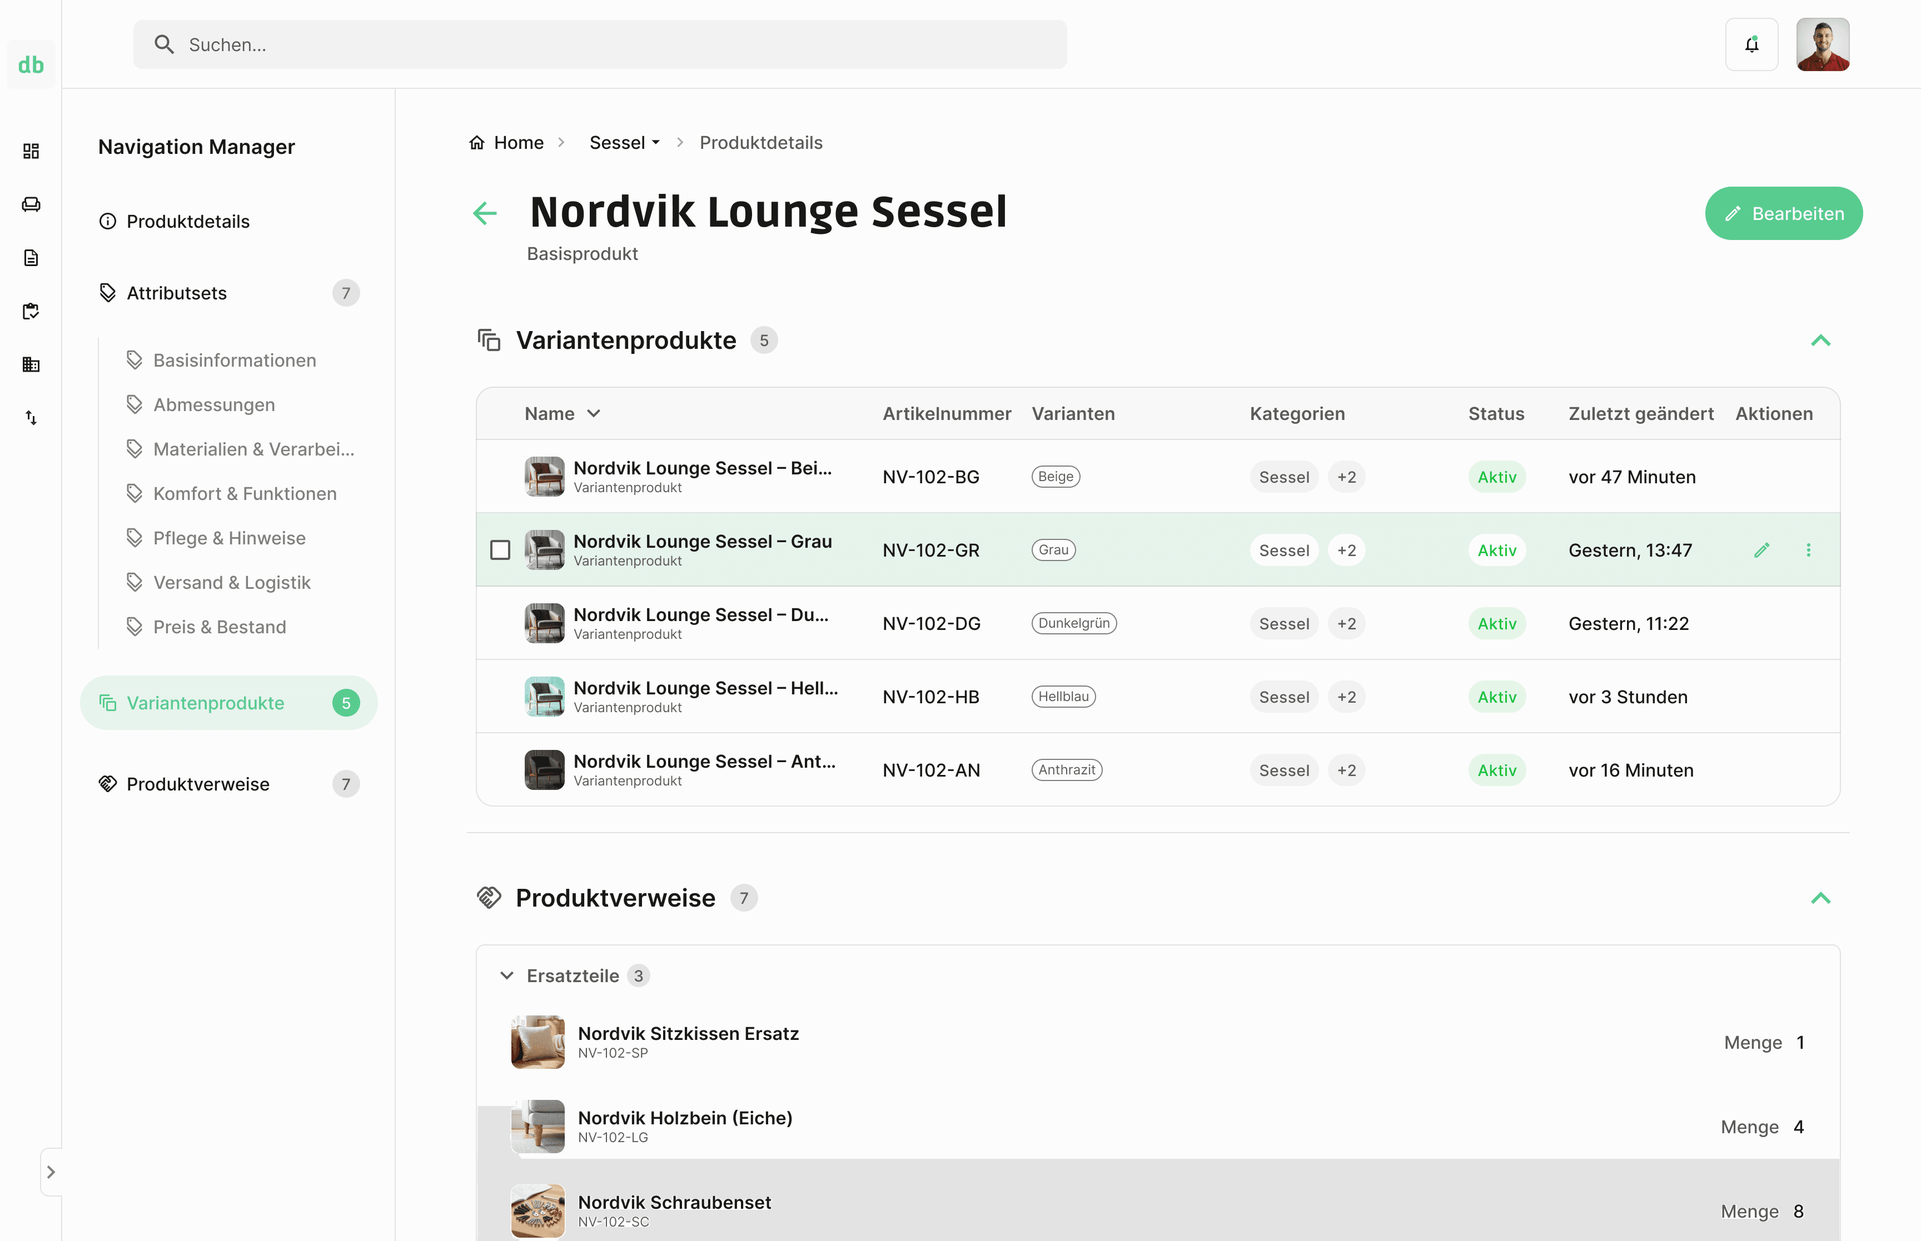
Task: Click the building icon in left rail
Action: [x=31, y=364]
